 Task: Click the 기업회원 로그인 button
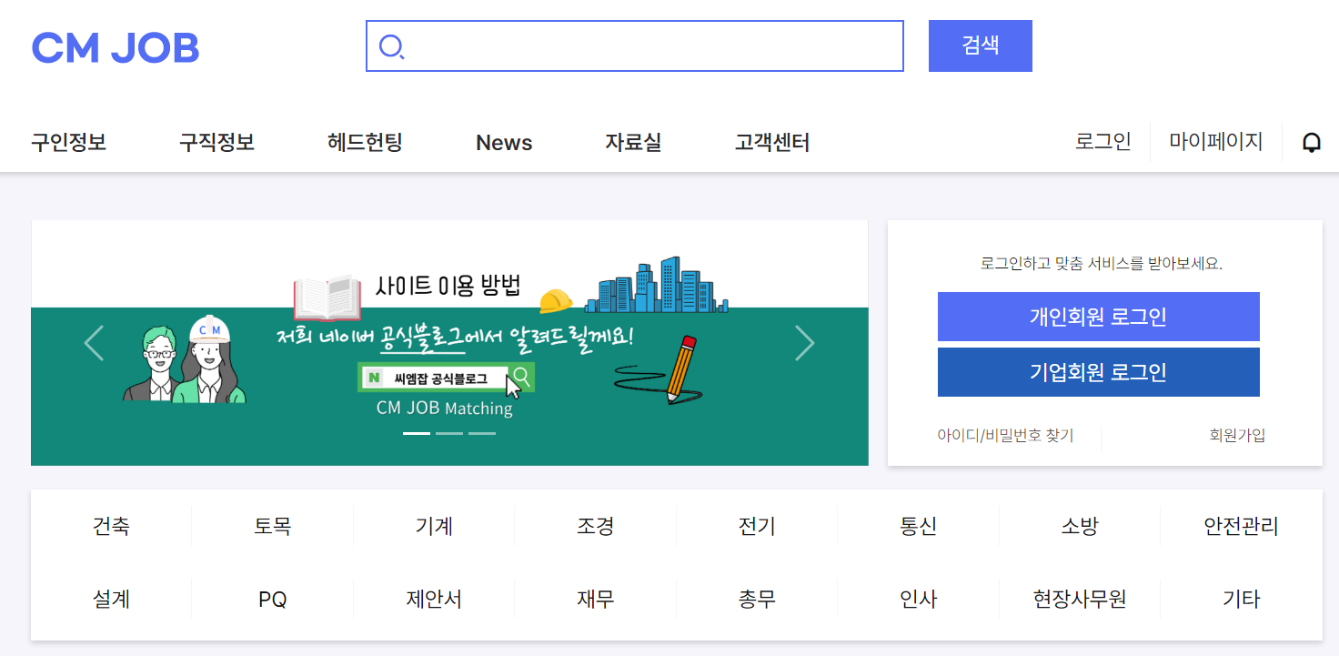click(1098, 371)
